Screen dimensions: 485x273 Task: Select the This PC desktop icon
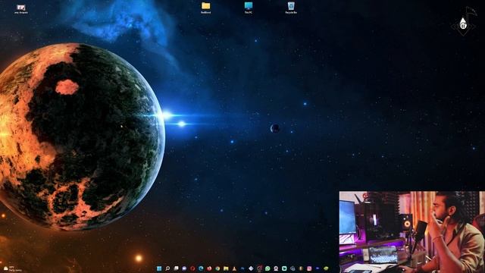(x=249, y=8)
